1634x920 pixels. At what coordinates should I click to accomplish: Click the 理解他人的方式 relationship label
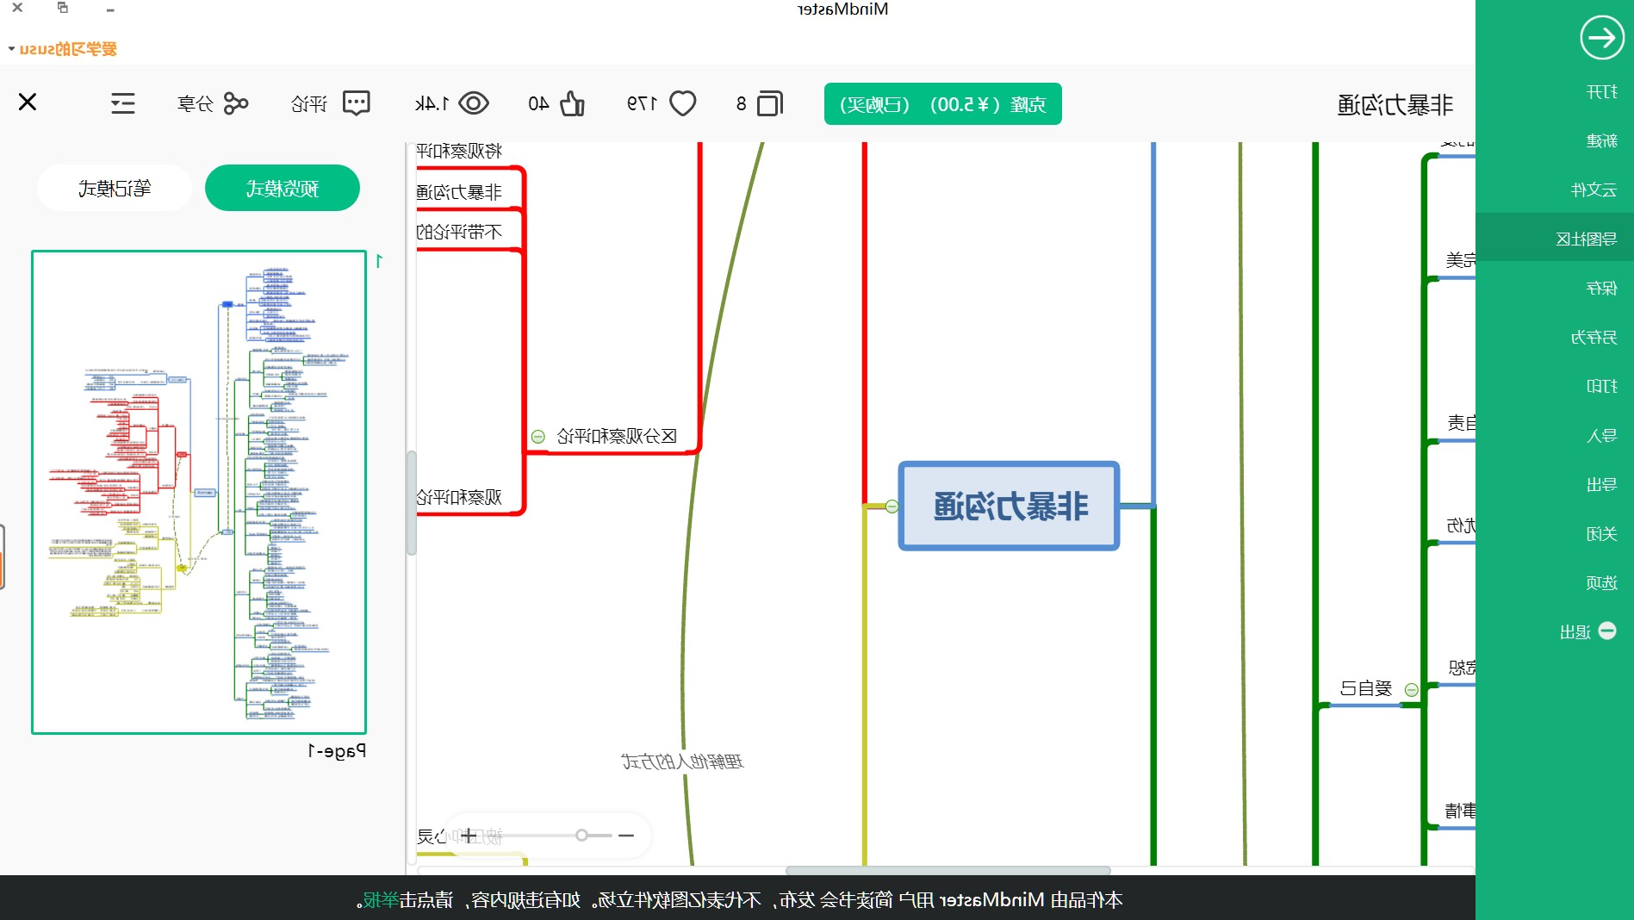click(x=682, y=761)
